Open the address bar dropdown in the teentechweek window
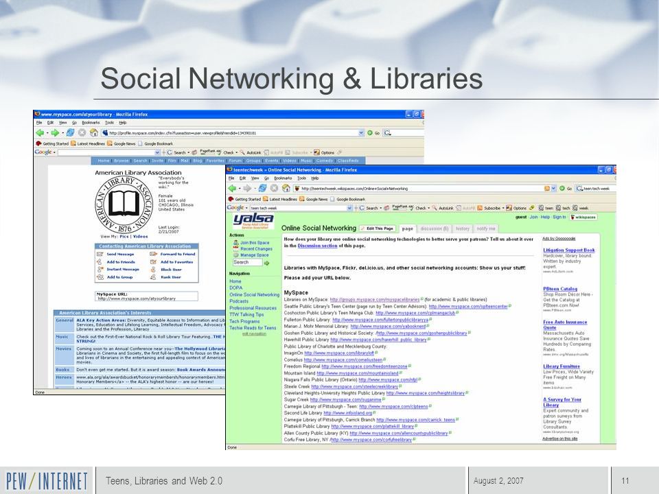The height and width of the screenshot is (494, 659). click(x=553, y=189)
